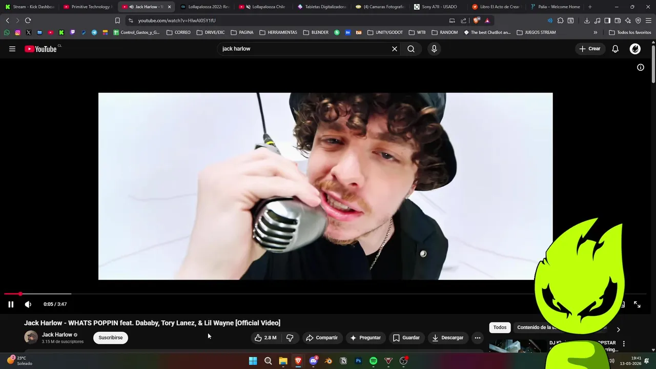Open browser downloads icon
This screenshot has height=369, width=656.
(587, 20)
